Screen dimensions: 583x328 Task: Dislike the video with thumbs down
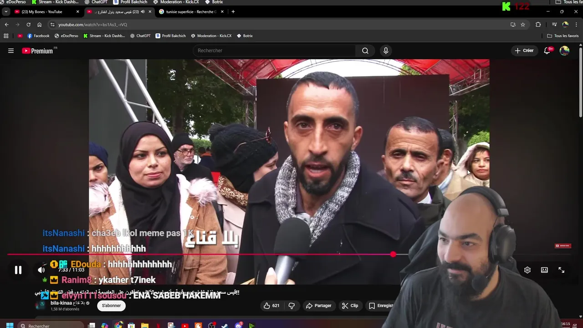(292, 306)
